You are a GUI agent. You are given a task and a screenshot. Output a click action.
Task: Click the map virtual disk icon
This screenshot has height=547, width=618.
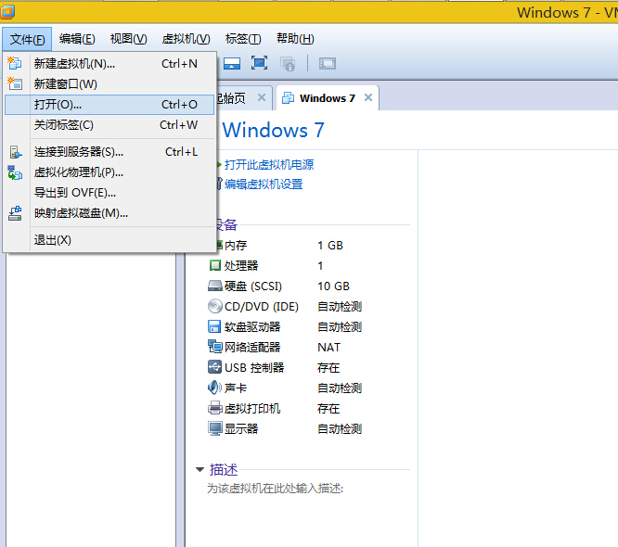point(15,213)
